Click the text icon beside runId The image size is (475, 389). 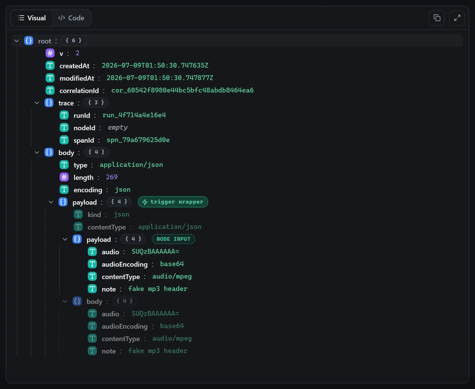(x=64, y=115)
